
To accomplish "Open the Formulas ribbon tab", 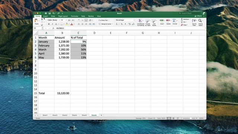I will [x=74, y=16].
